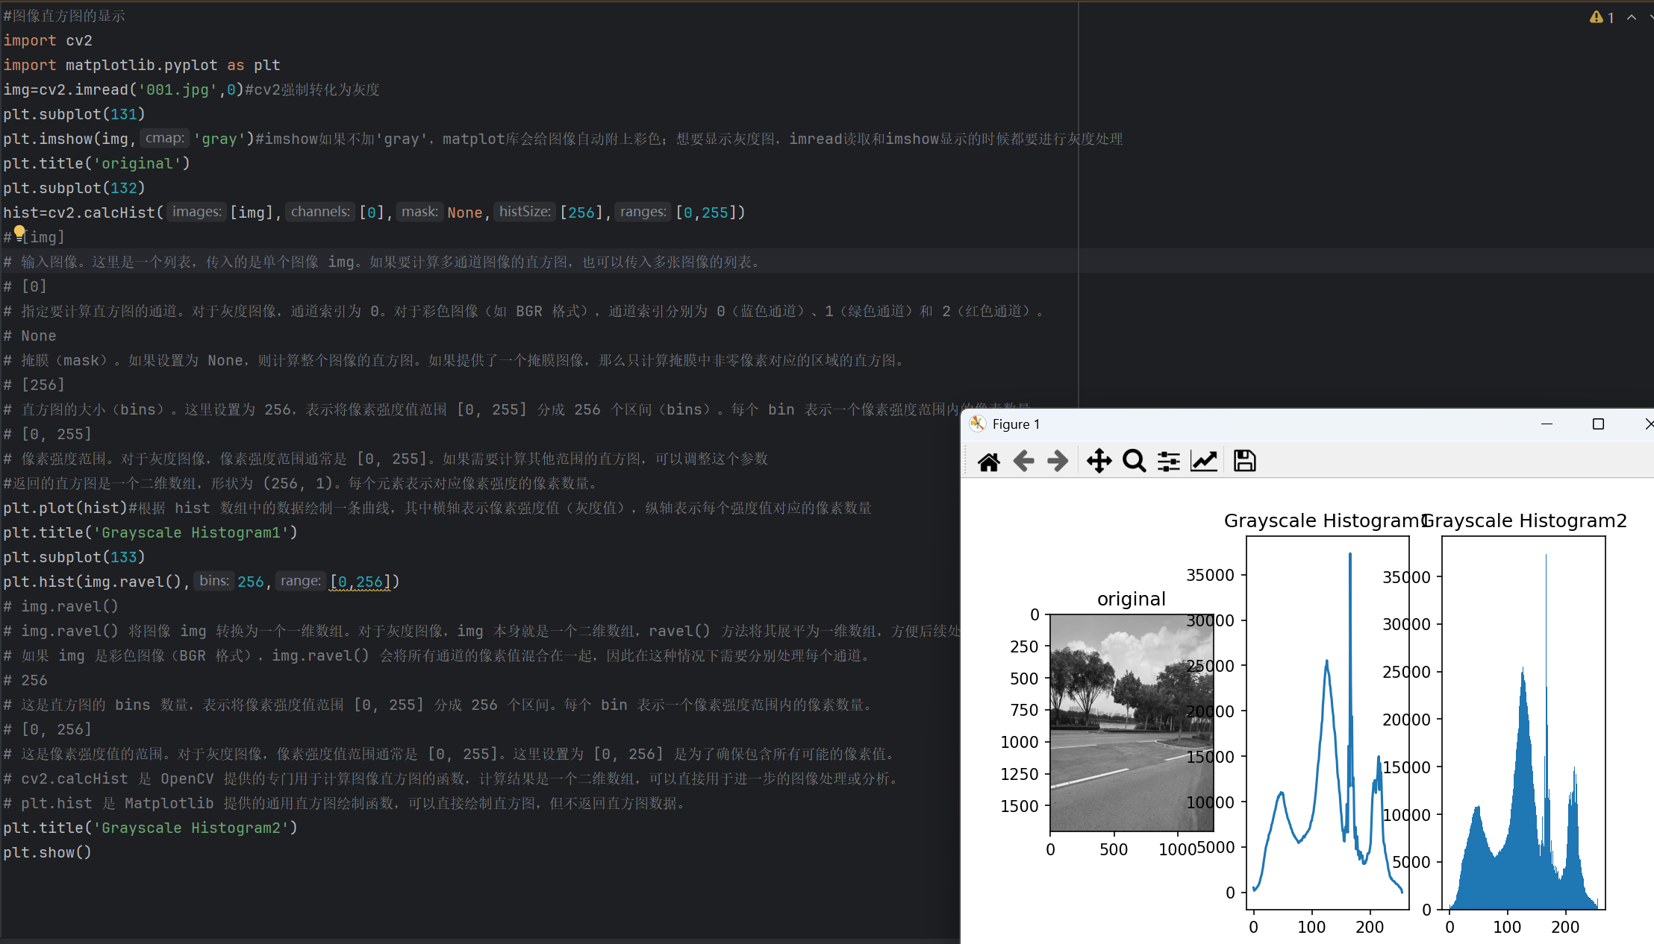1654x944 pixels.
Task: Click the histSize parameter hint label
Action: pos(524,212)
